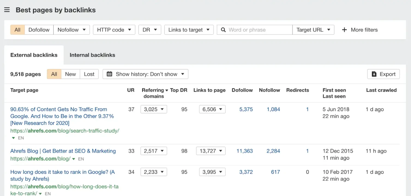Click the Top DR value 98
Image resolution: width=411 pixels, height=196 pixels.
click(184, 151)
